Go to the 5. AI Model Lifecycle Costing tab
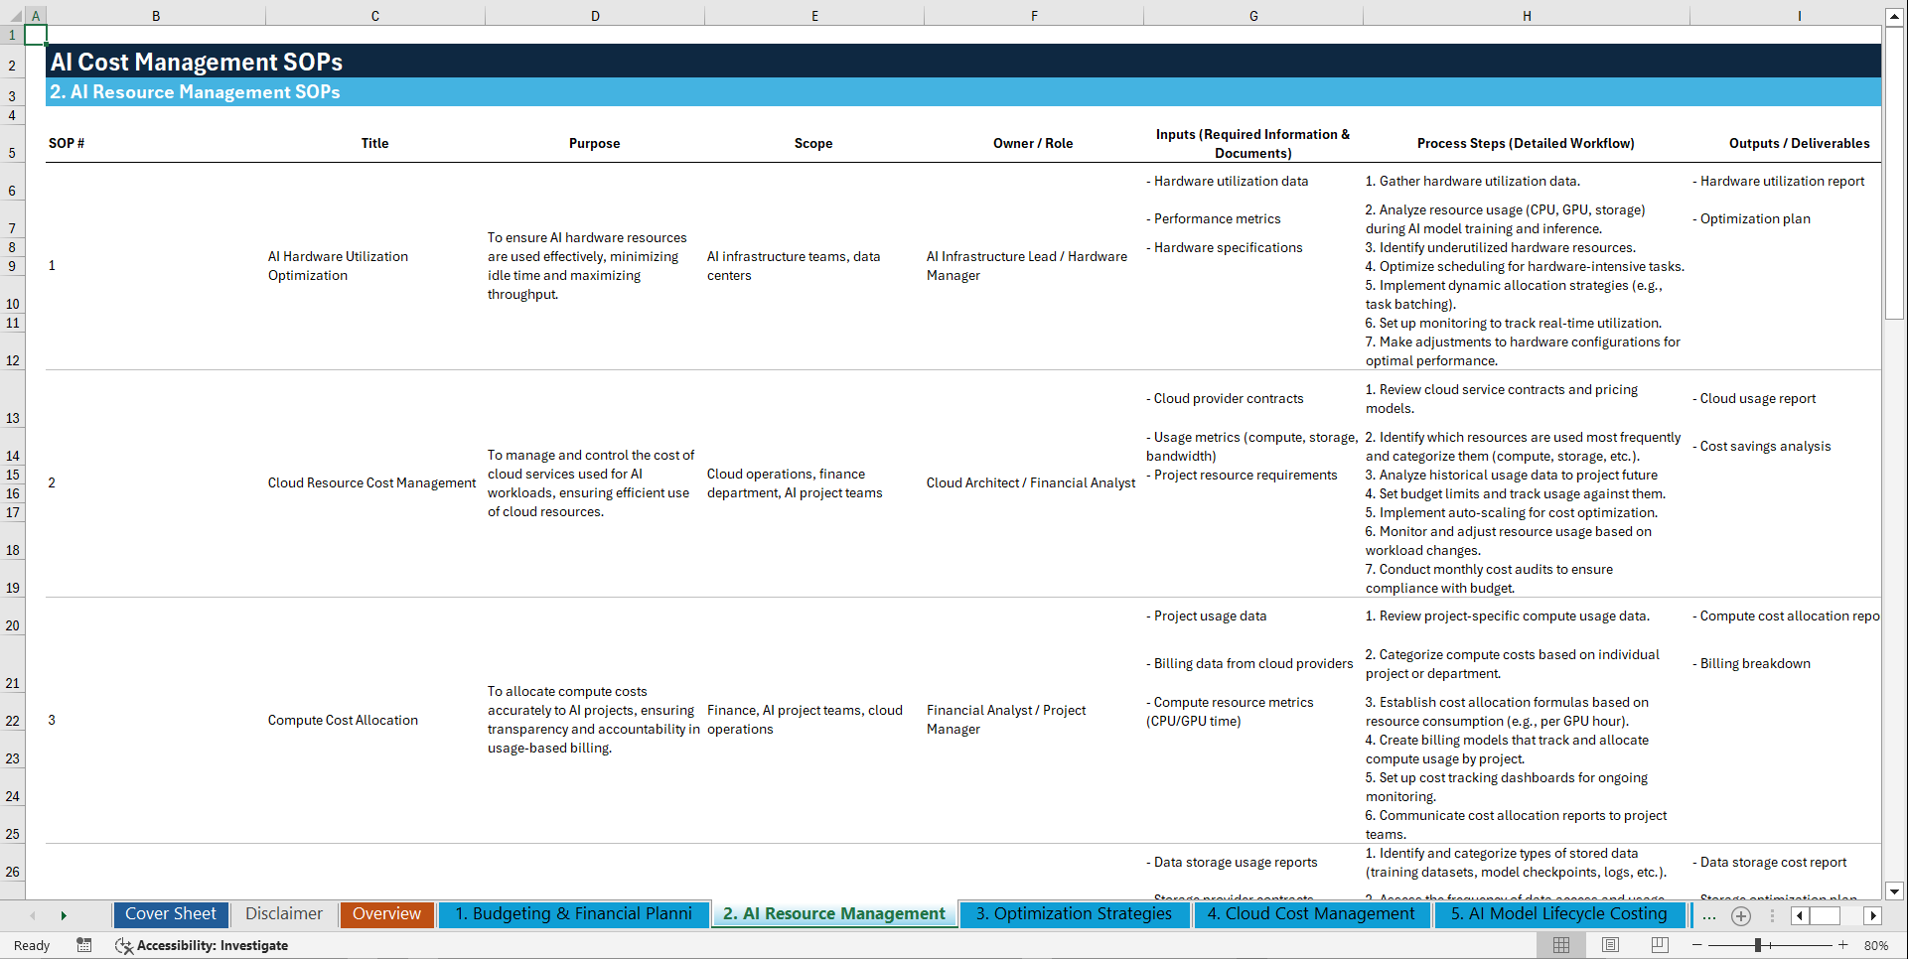This screenshot has width=1908, height=959. [x=1558, y=913]
